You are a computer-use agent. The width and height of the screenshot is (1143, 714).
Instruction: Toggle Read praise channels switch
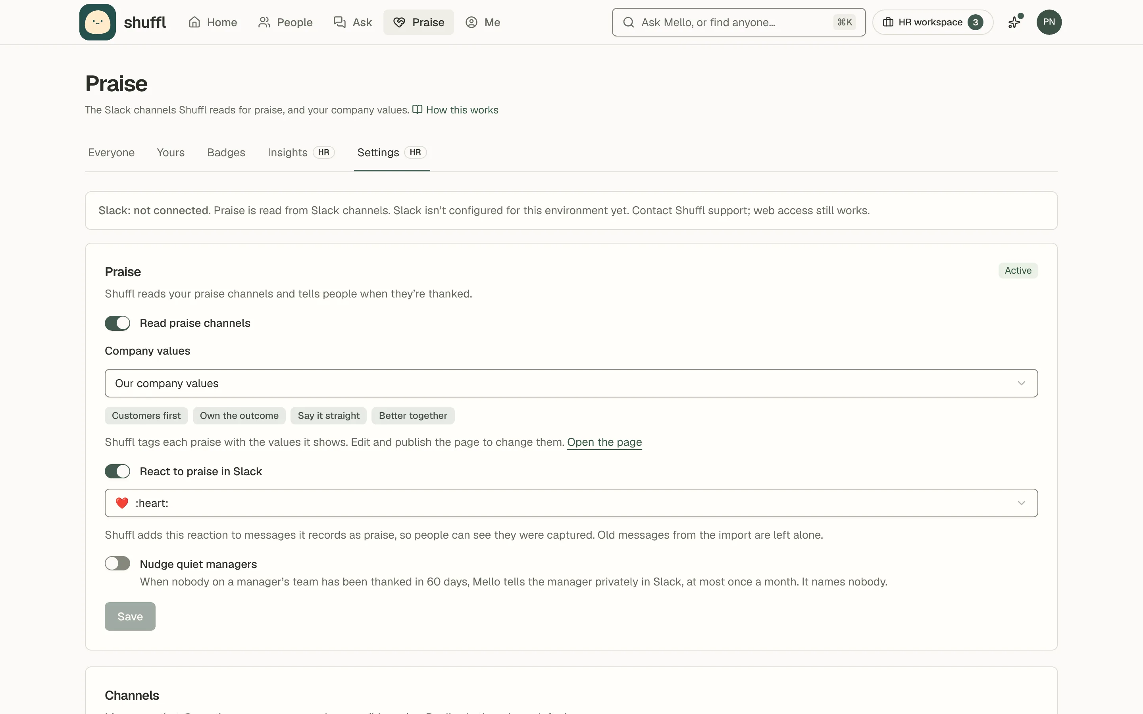117,323
